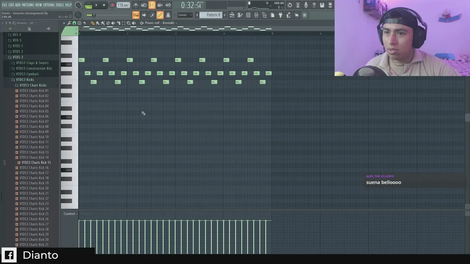The image size is (470, 264).
Task: Open the TOOLS menu
Action: [x=60, y=5]
